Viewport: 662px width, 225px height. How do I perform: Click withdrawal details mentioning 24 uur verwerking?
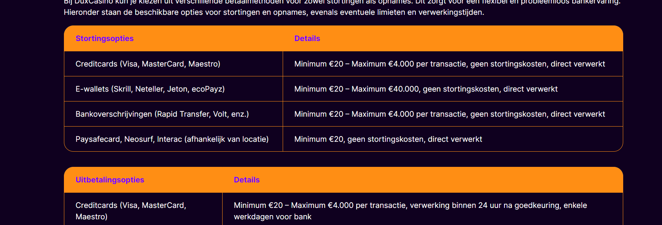[411, 211]
